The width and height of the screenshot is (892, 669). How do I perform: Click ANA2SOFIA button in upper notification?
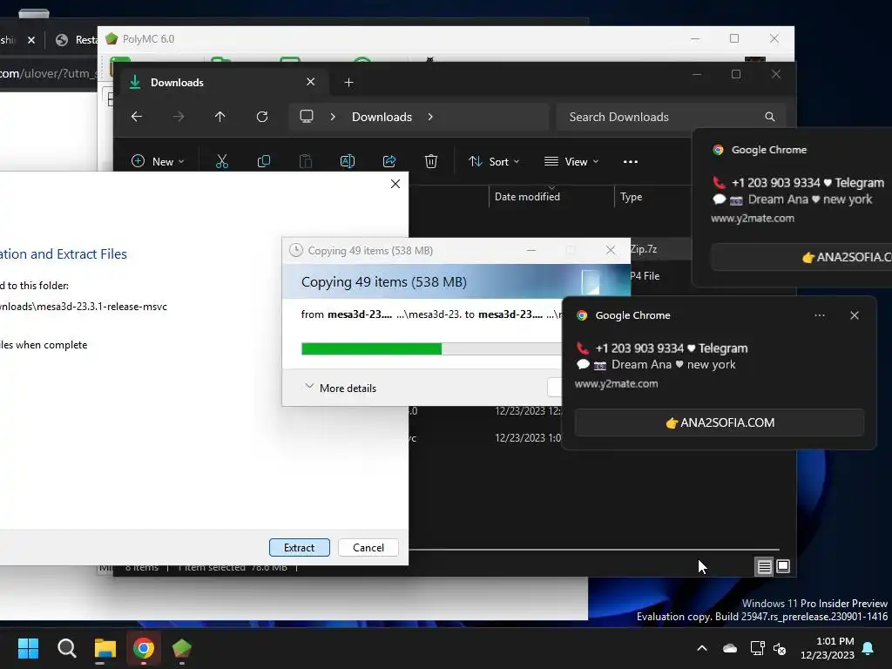pos(801,257)
